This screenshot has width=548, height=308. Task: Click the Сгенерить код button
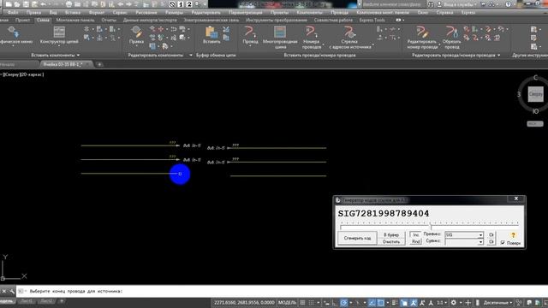(357, 238)
